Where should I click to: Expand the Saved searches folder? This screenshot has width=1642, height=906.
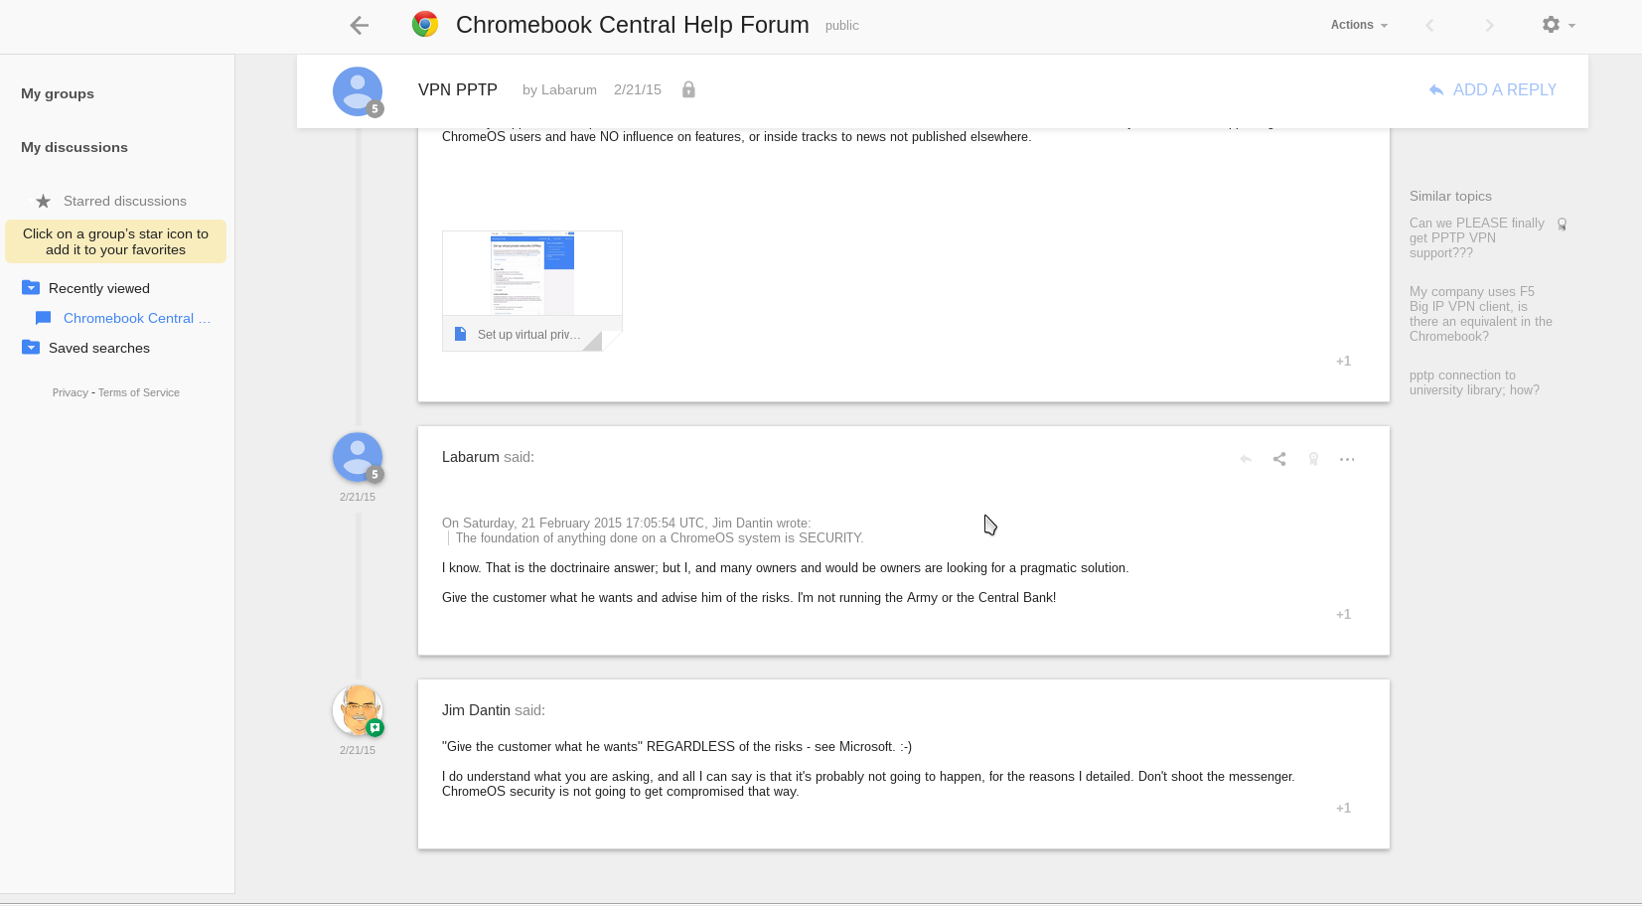pos(31,348)
